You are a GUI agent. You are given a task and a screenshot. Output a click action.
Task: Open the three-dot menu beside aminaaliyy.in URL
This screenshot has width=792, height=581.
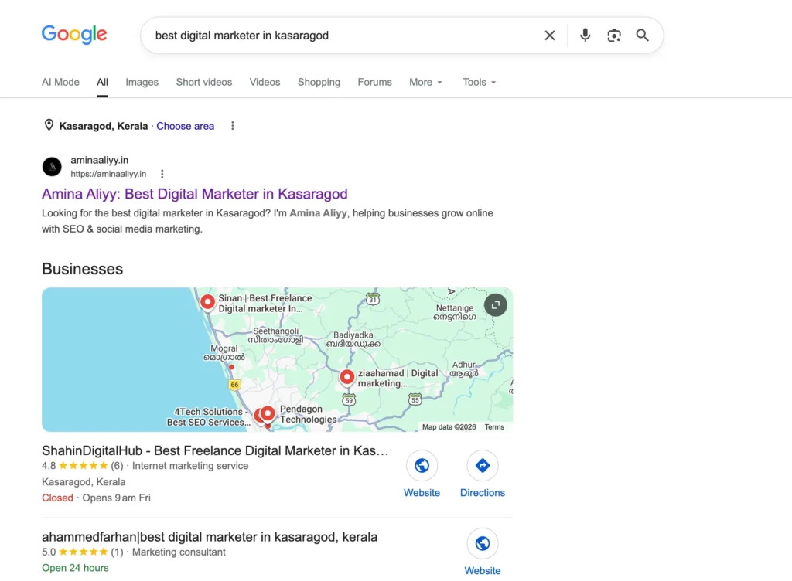tap(162, 174)
